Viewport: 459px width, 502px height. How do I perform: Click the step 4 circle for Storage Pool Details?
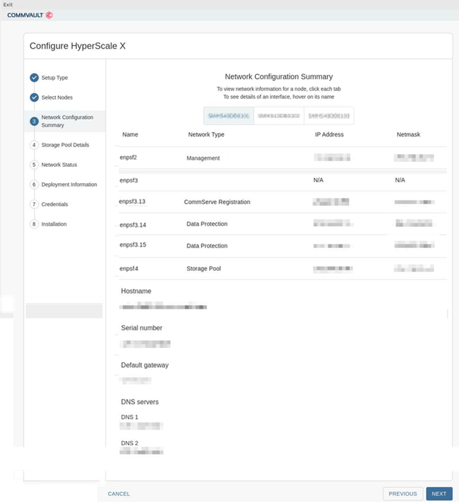point(34,145)
